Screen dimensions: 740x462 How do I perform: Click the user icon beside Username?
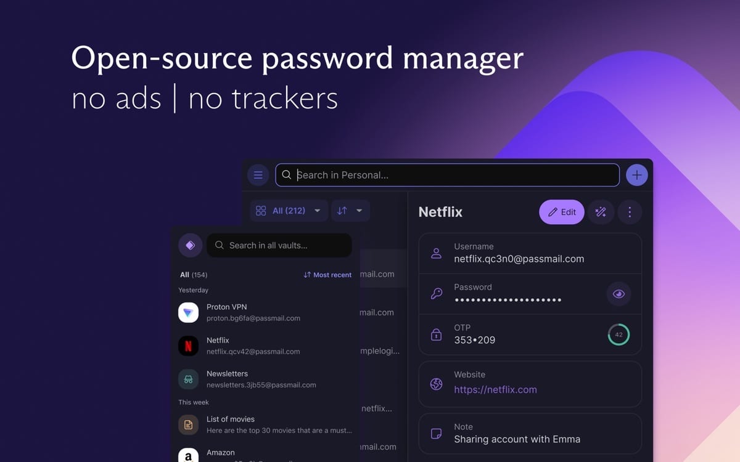(437, 253)
